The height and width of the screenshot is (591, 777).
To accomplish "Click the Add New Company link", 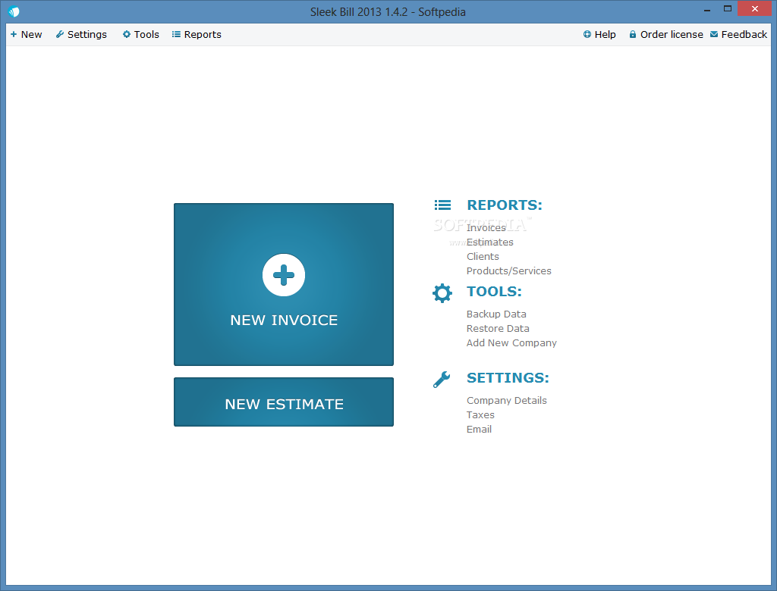I will click(511, 342).
